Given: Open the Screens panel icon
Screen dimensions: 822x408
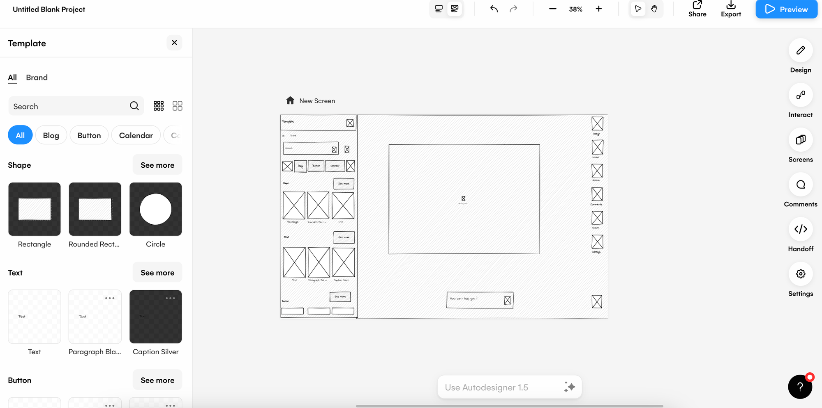Looking at the screenshot, I should click(801, 140).
